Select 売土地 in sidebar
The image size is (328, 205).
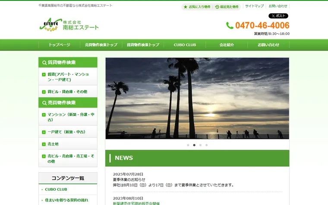coord(68,144)
